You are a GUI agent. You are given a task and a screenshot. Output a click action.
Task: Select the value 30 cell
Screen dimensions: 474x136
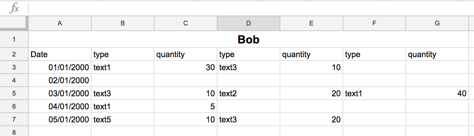[x=186, y=67]
